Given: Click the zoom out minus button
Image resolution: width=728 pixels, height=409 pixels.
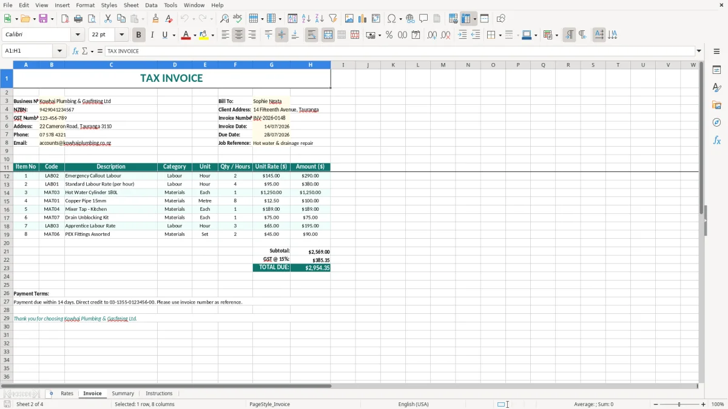Looking at the screenshot, I should [x=656, y=404].
